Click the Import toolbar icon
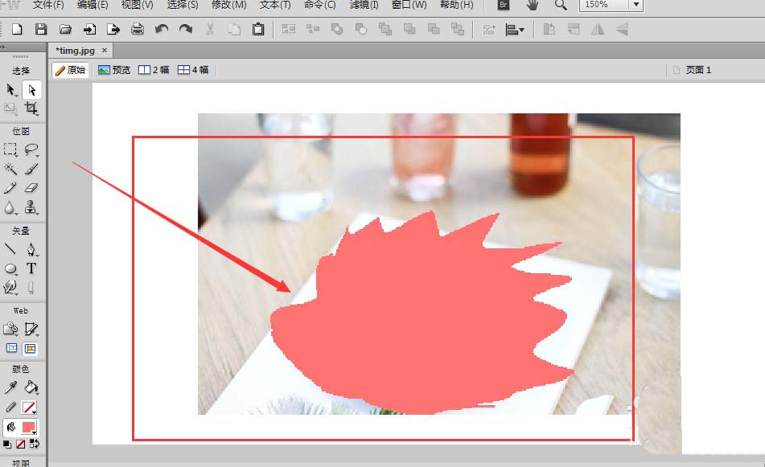 pyautogui.click(x=89, y=29)
